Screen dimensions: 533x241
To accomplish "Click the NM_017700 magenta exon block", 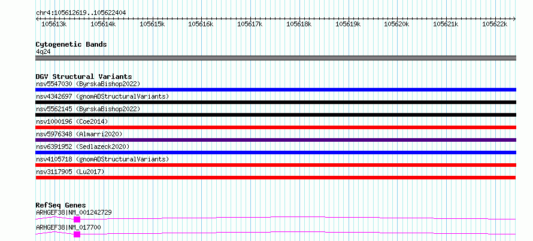I will click(77, 234).
